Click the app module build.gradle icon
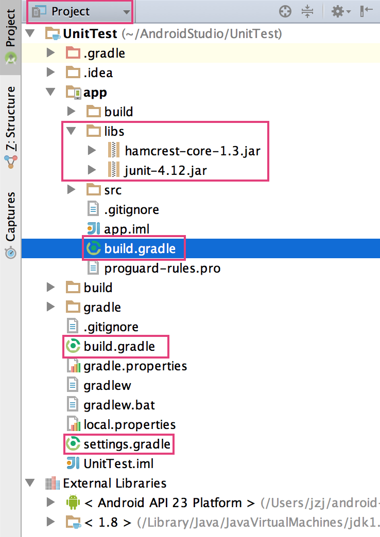The width and height of the screenshot is (380, 537). [94, 249]
